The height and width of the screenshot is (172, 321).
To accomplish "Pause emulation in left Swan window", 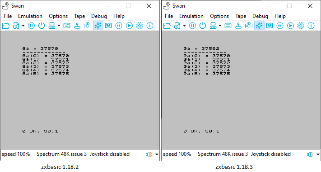I will coord(31,26).
